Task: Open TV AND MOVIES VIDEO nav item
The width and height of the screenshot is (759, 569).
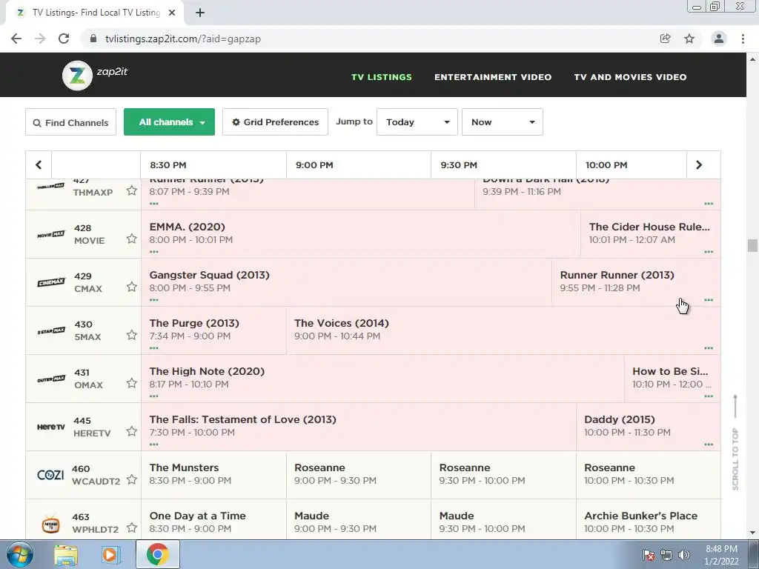Action: pos(630,77)
